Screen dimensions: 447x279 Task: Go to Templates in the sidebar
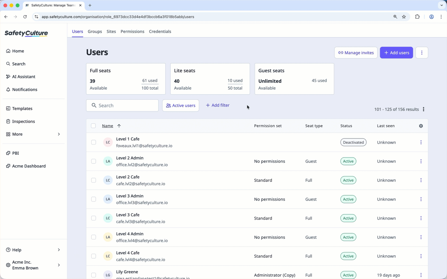[x=19, y=108]
